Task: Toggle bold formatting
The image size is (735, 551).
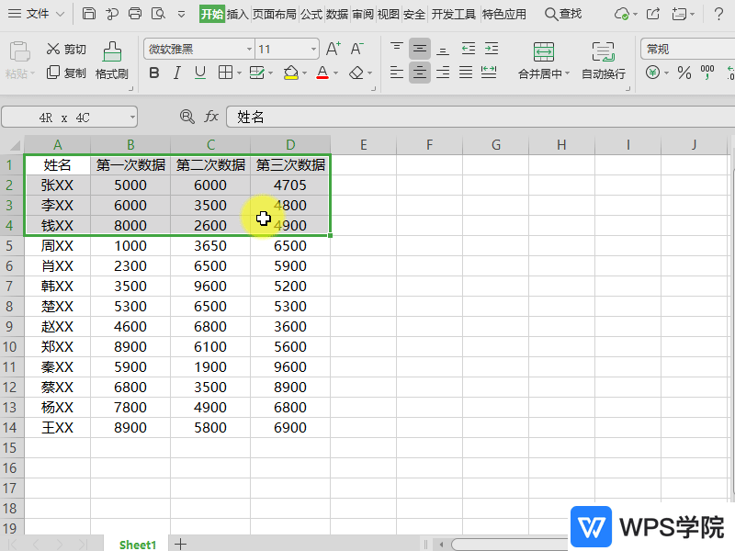Action: click(154, 73)
